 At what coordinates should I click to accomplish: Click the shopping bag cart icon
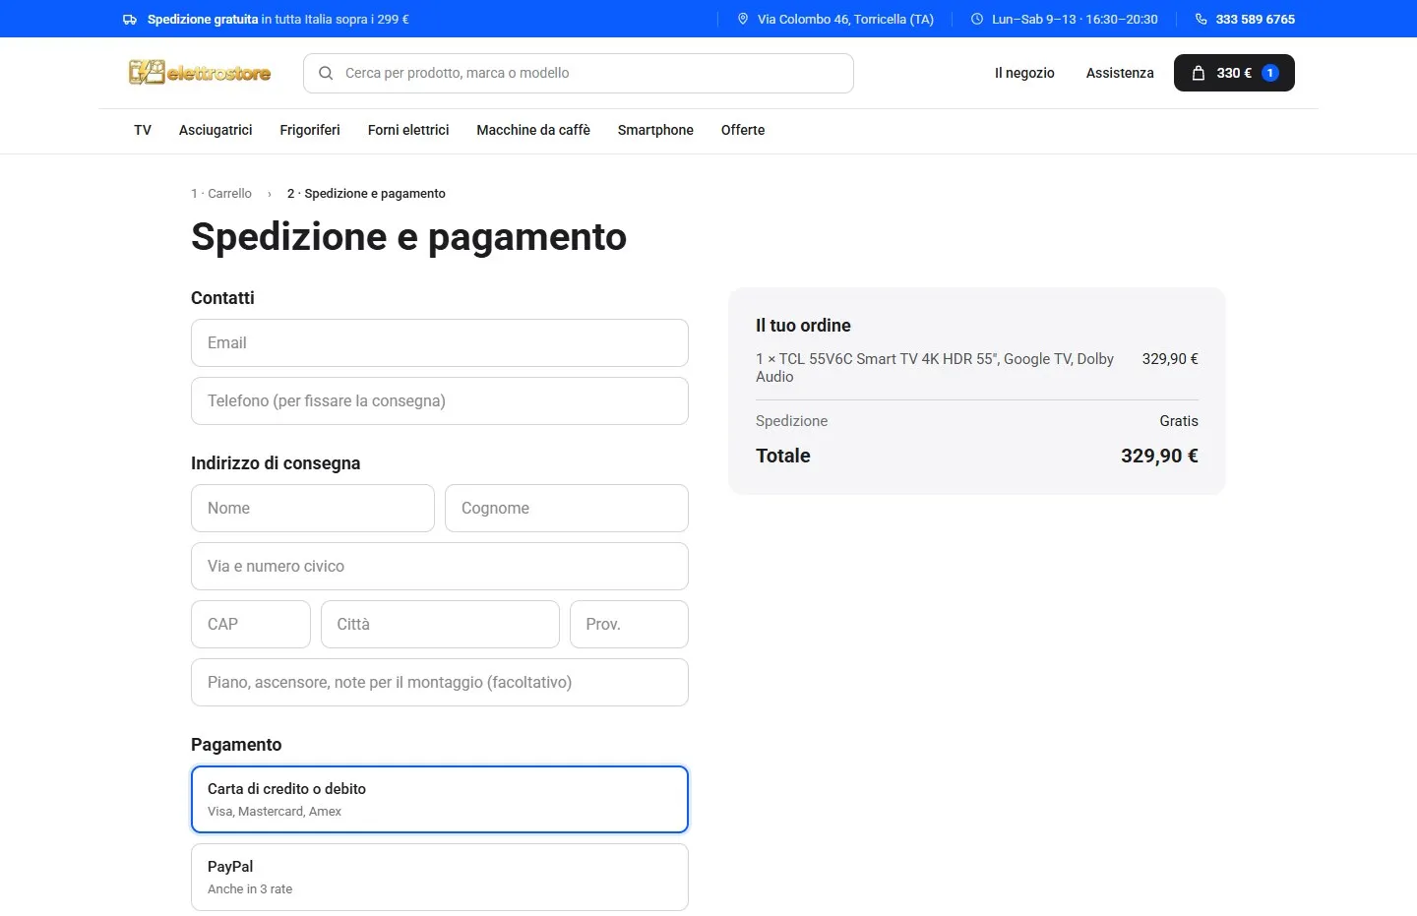(x=1198, y=73)
